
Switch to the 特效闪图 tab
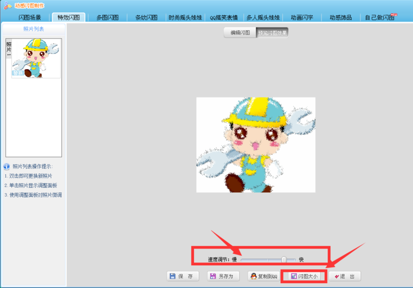coord(69,17)
